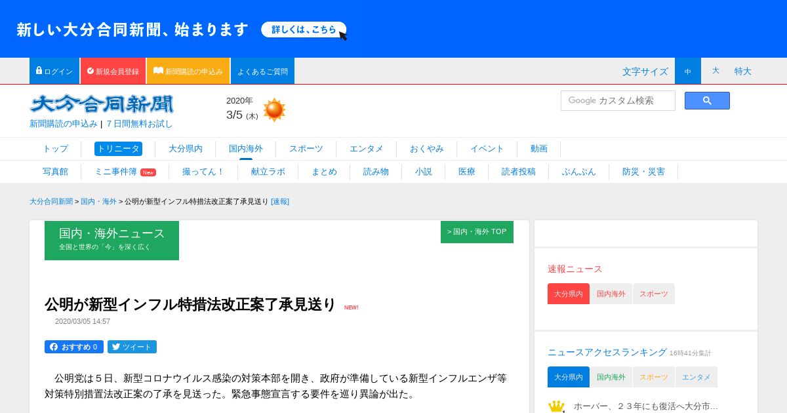Click Facebook おすすめ button
This screenshot has width=787, height=413.
74,347
